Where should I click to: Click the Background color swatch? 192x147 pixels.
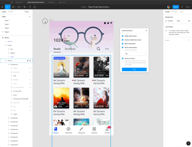(x=166, y=21)
